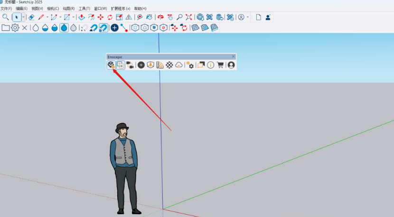Activate the Move tool red arrows
The width and height of the screenshot is (394, 217).
tap(101, 17)
